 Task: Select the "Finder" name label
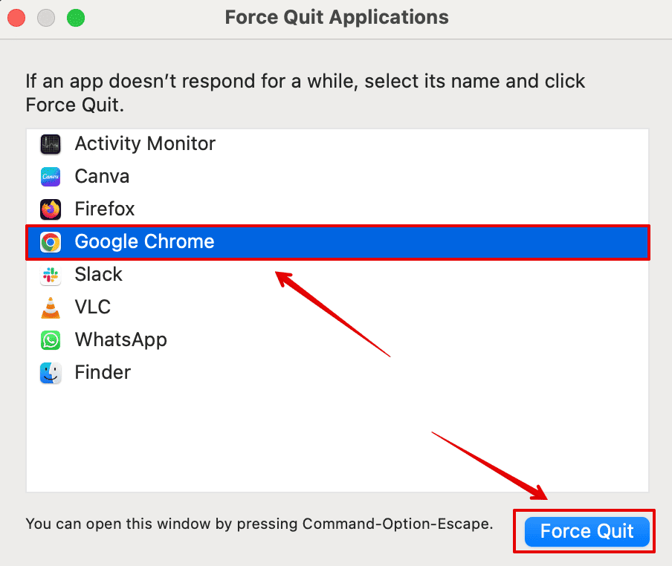coord(103,373)
